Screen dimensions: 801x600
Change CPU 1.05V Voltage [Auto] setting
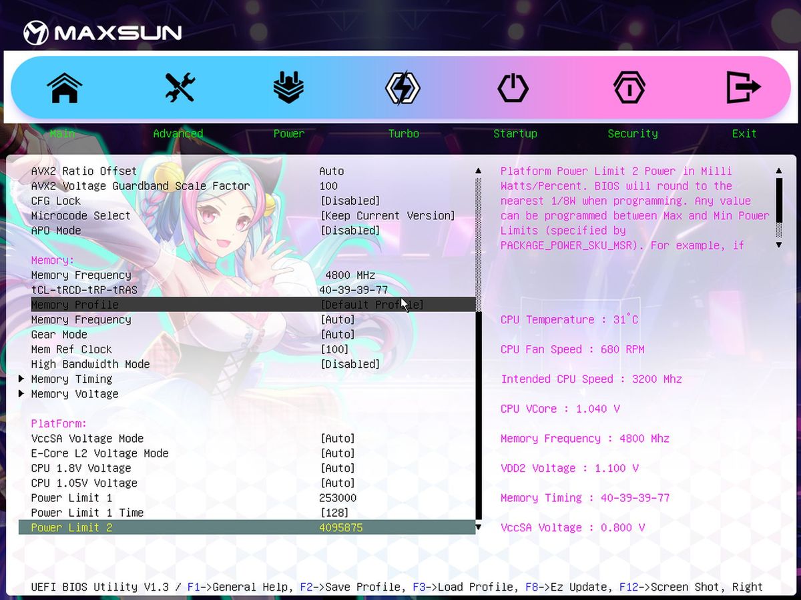[337, 483]
